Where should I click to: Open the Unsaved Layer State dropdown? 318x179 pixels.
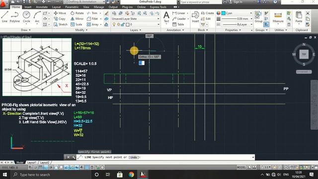136,19
